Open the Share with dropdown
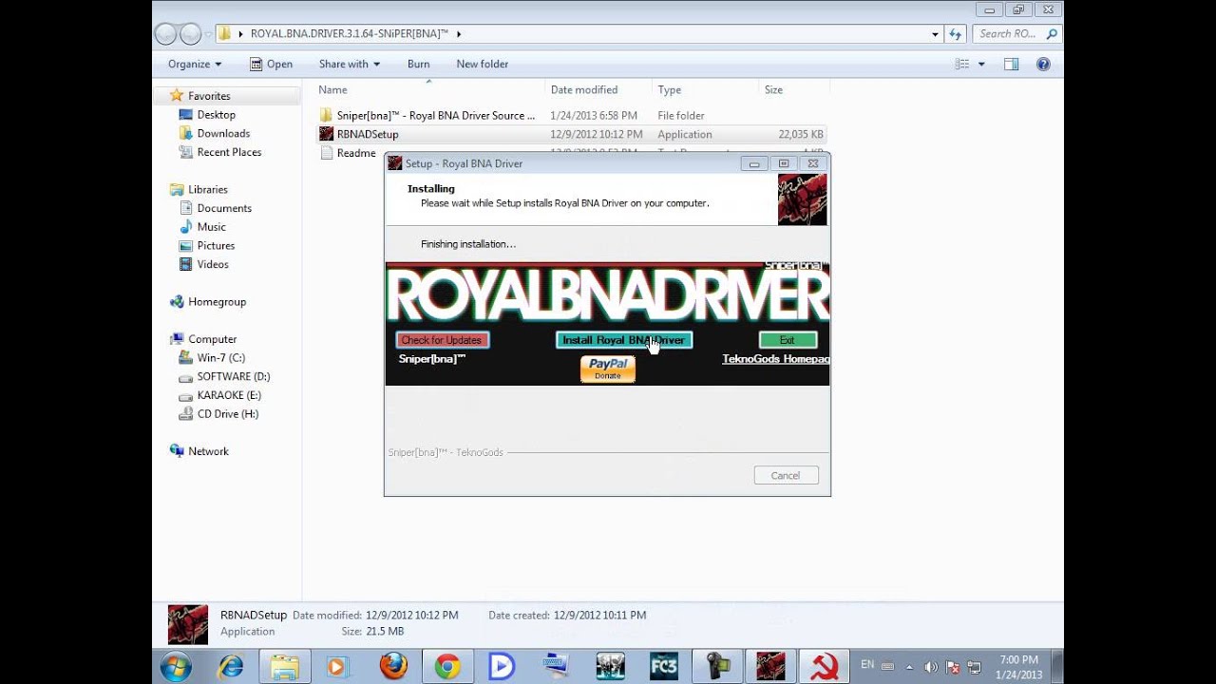The width and height of the screenshot is (1216, 684). [349, 64]
